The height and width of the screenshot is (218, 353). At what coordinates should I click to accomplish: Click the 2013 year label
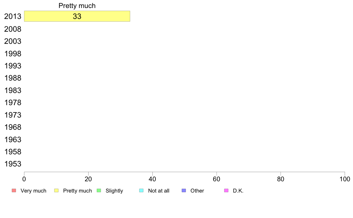12,16
